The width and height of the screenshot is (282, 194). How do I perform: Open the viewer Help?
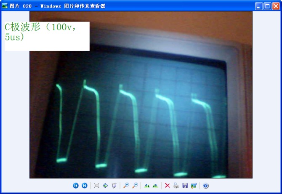[206, 186]
